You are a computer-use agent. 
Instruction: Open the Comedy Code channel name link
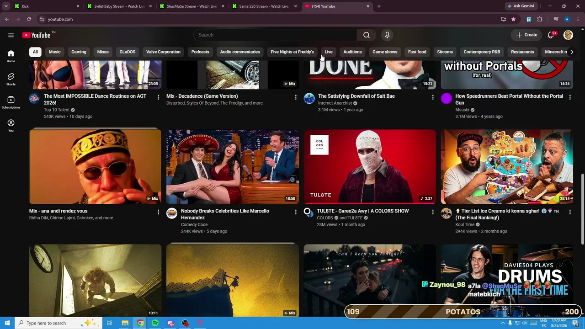click(194, 224)
